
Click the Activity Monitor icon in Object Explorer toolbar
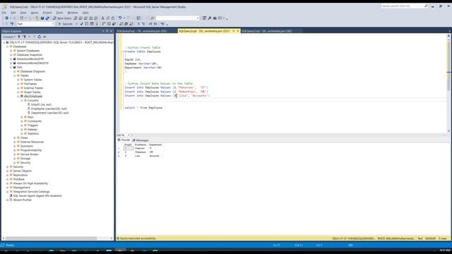click(44, 37)
